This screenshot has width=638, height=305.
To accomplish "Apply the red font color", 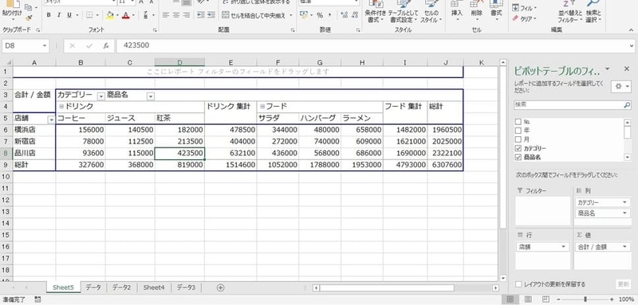I will click(125, 15).
